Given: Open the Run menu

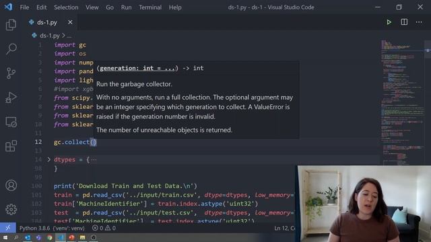Looking at the screenshot, I should (x=126, y=7).
